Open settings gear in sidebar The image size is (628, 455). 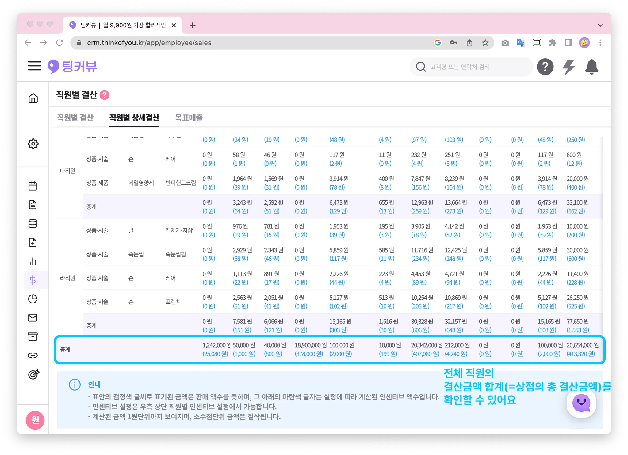33,144
